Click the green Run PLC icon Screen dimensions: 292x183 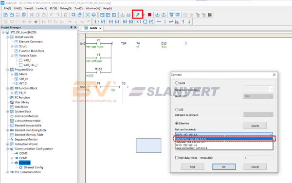144,15
